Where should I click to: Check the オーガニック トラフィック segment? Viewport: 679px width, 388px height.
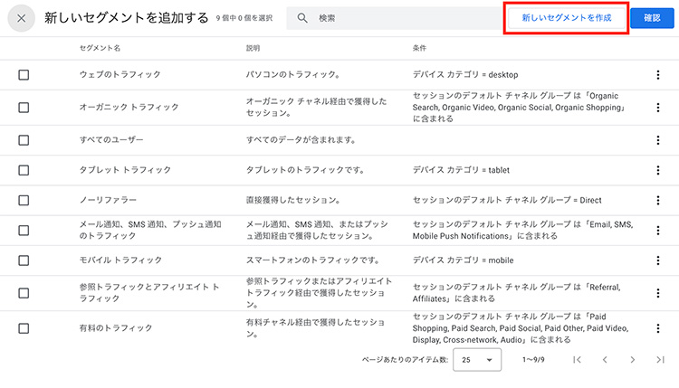pos(24,108)
